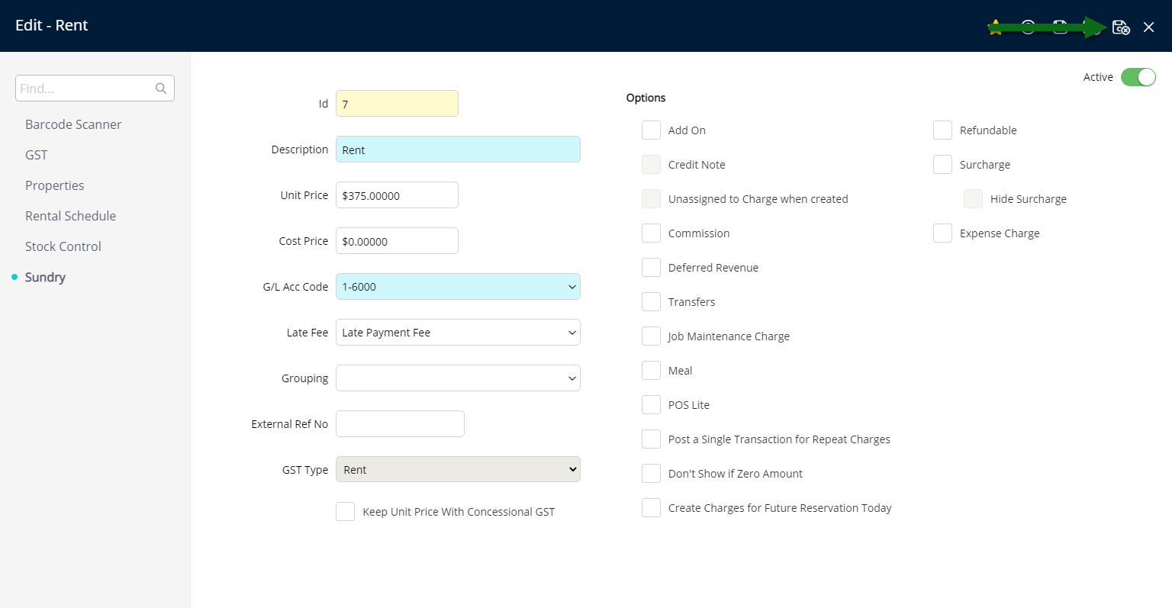Image resolution: width=1172 pixels, height=608 pixels.
Task: Close the Edit - Rent window
Action: (x=1148, y=27)
